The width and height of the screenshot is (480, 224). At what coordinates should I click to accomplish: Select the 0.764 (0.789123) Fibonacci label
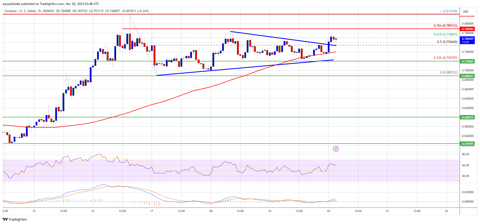pos(445,26)
